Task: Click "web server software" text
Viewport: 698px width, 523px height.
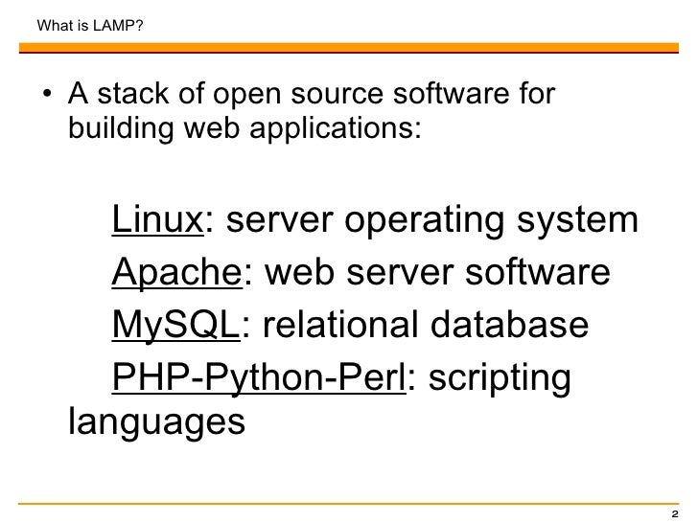Action: (x=437, y=272)
